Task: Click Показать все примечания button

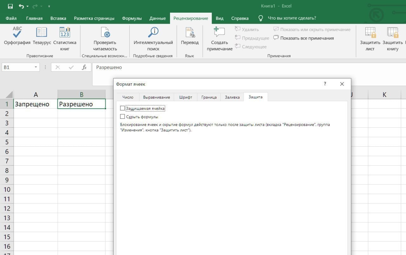Action: pos(304,38)
